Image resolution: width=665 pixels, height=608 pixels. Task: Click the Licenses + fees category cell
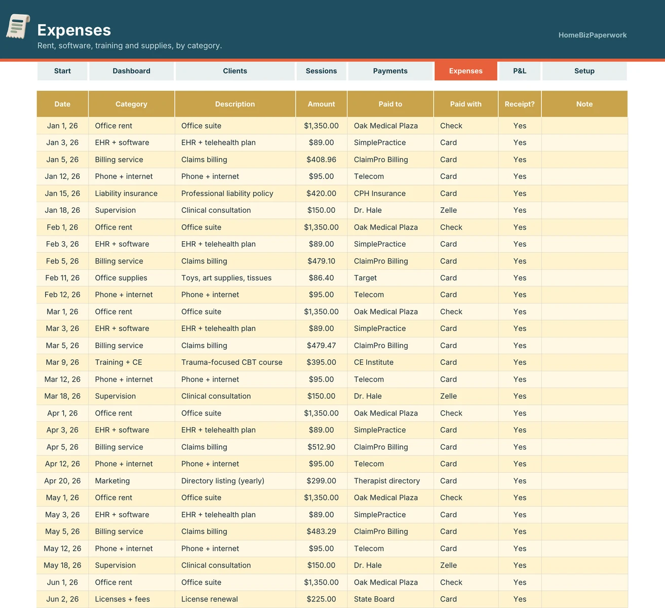click(131, 599)
